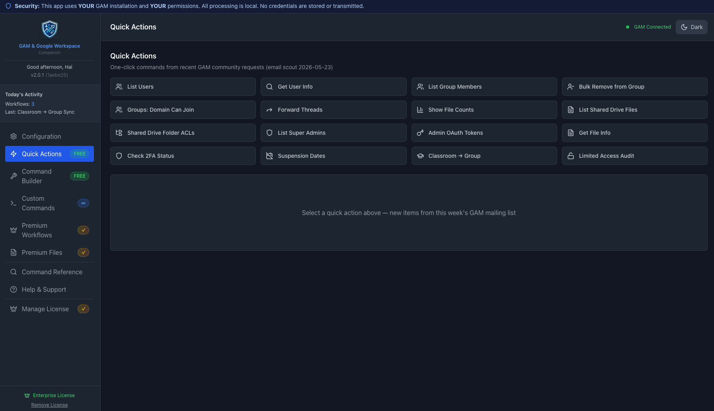Click the Manage License crown icon
Screen dimensions: 714x411
14,309
